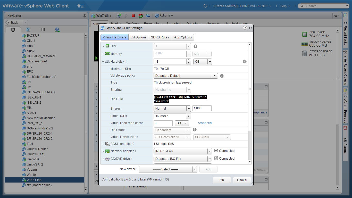Image resolution: width=352 pixels, height=198 pixels.
Task: Switch to VM Options tab
Action: click(x=139, y=37)
